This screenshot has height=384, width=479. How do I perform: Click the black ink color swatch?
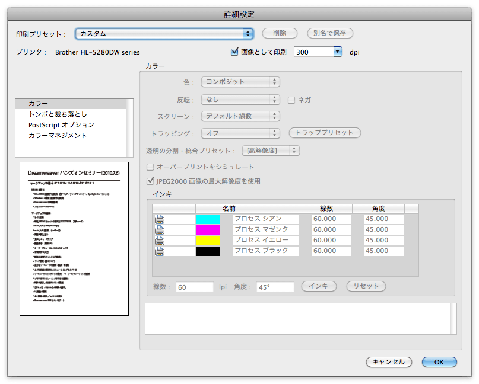[x=208, y=251]
